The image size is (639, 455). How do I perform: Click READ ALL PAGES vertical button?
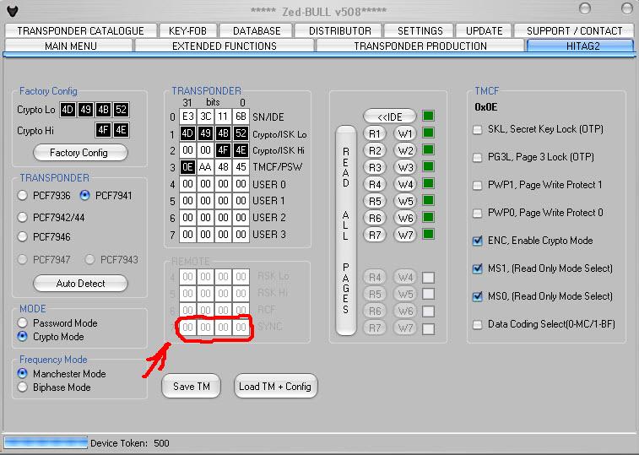345,230
